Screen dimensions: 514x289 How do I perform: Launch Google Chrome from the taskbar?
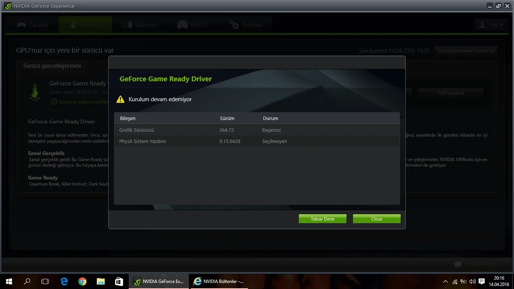(82, 281)
